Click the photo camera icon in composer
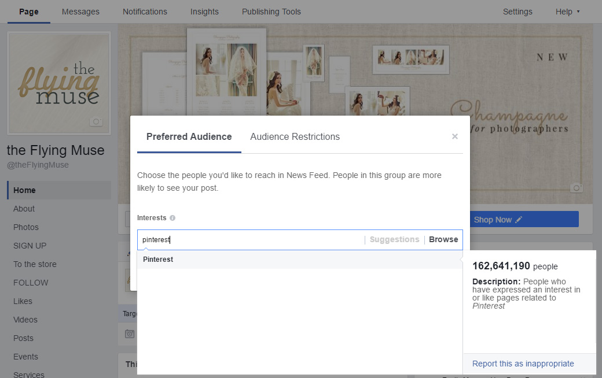602x378 pixels. tap(130, 334)
